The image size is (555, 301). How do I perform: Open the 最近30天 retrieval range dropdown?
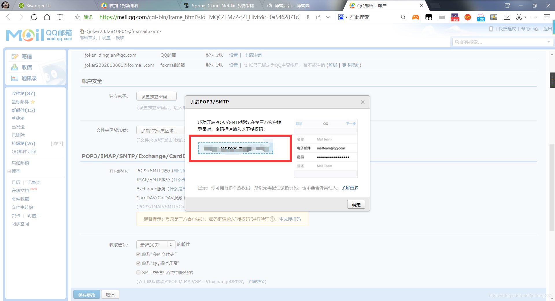tap(156, 245)
